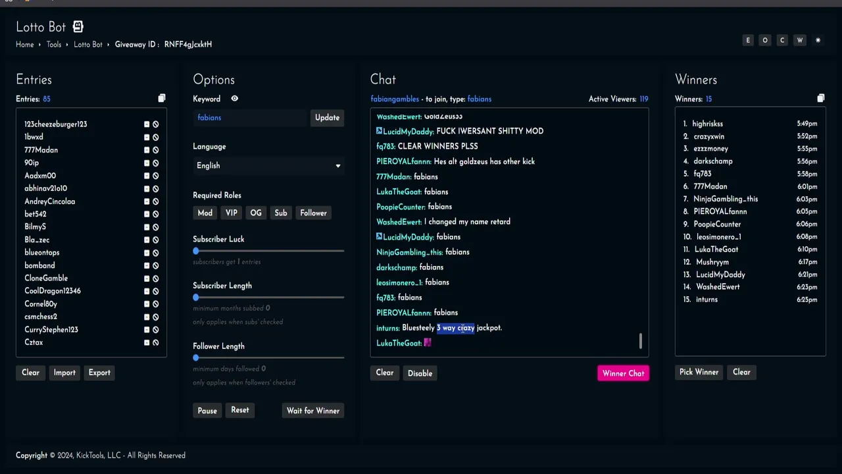Remove entry blueontops with the minus icon
The height and width of the screenshot is (474, 842).
coord(147,252)
